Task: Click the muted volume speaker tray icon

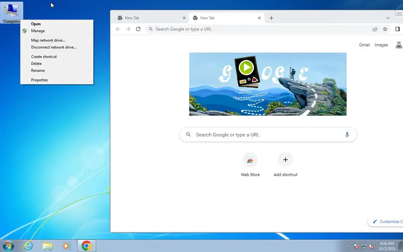Action: click(371, 246)
